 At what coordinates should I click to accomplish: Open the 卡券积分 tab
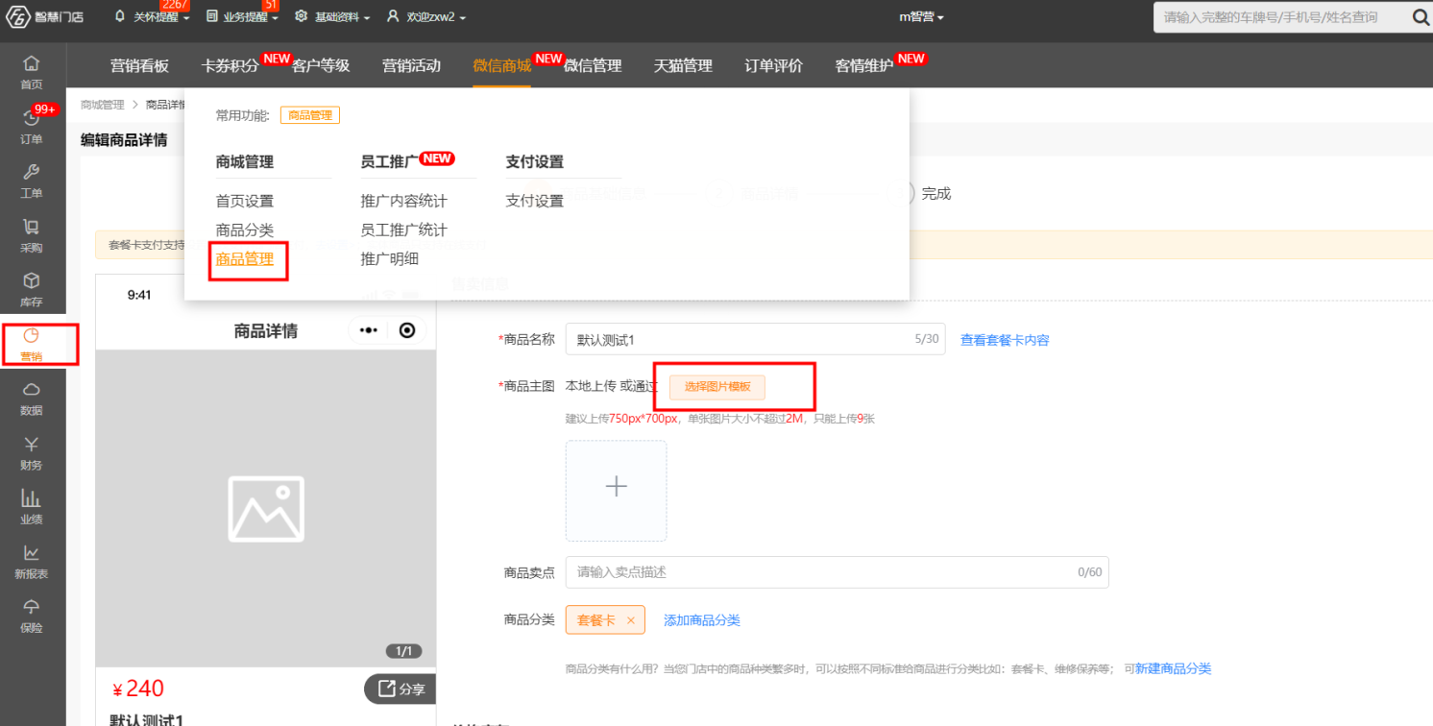[x=230, y=65]
